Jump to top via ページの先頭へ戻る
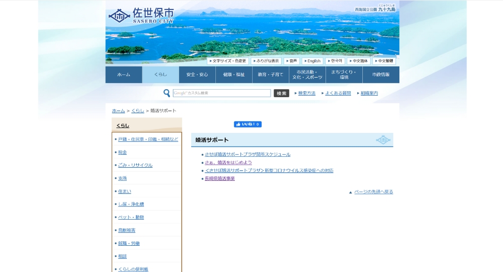 (x=373, y=192)
